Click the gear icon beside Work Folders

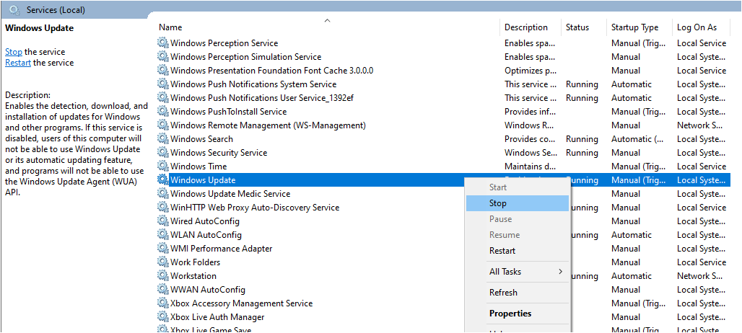click(163, 262)
